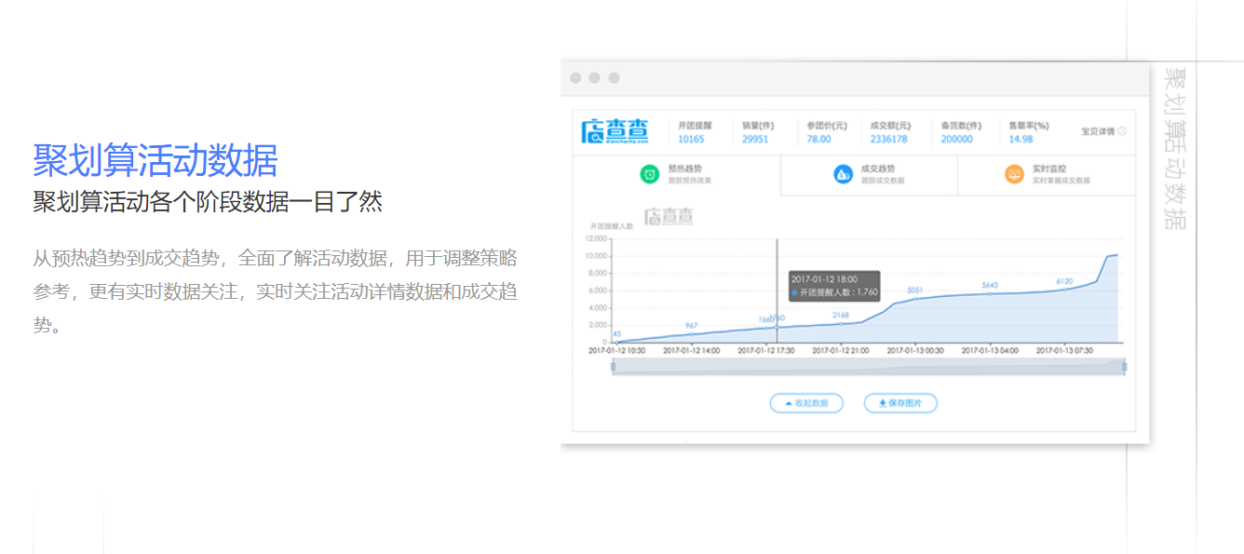The height and width of the screenshot is (554, 1244).
Task: Click the 保存图片 button
Action: click(899, 403)
